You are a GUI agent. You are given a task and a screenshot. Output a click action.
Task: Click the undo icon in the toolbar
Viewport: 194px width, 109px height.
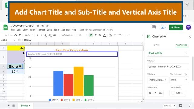pos(7,35)
